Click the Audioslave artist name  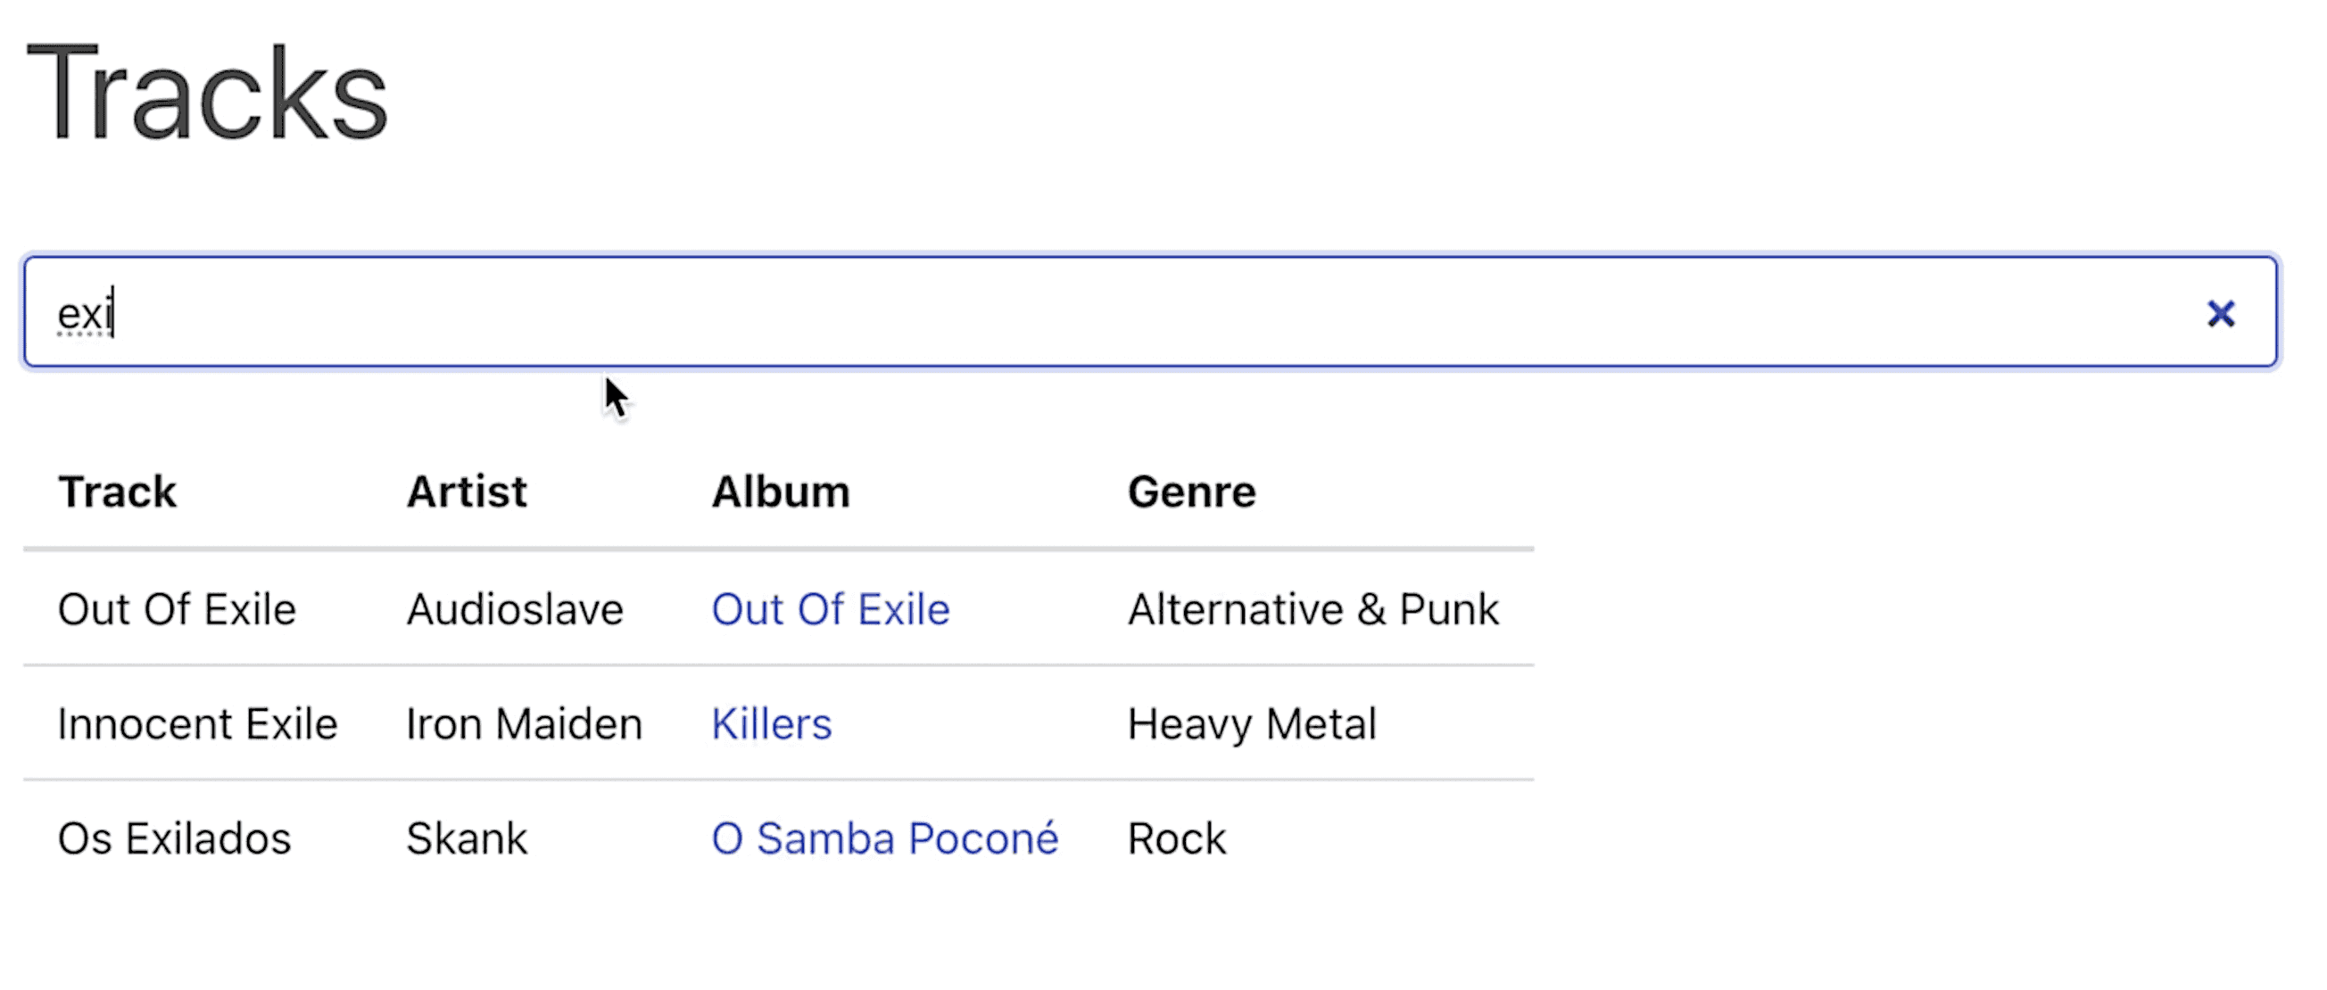click(514, 609)
